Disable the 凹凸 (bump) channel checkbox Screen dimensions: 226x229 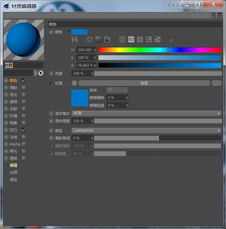[24, 130]
